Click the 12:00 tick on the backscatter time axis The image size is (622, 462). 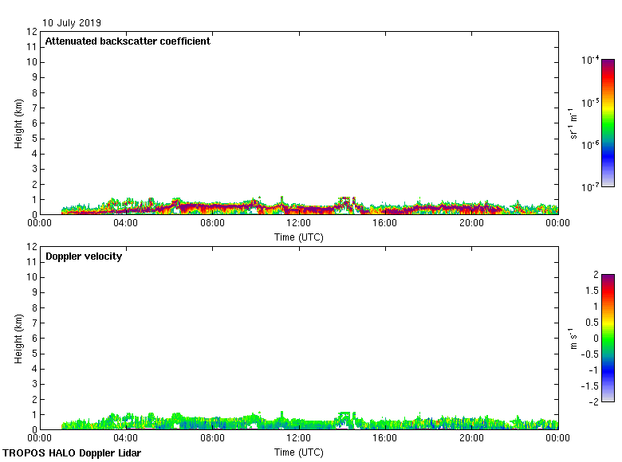pyautogui.click(x=299, y=224)
